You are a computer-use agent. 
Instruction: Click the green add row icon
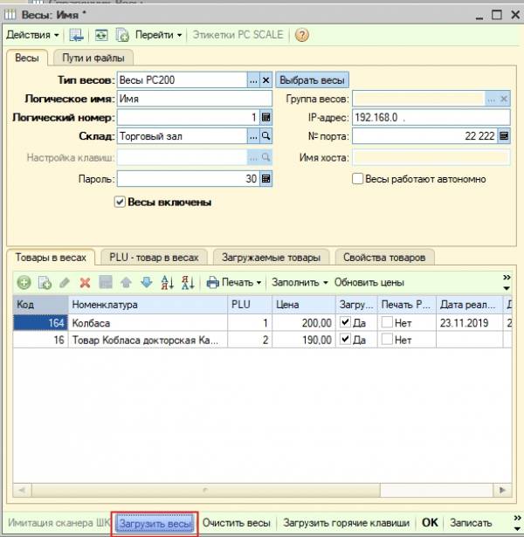(24, 282)
